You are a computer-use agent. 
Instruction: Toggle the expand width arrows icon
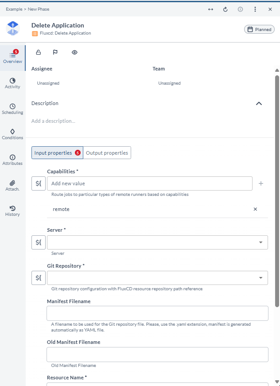(x=210, y=9)
